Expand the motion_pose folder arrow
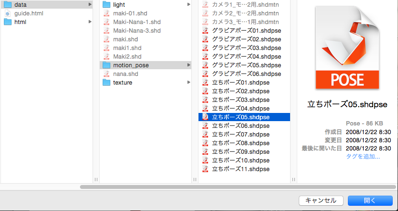The width and height of the screenshot is (398, 211). [x=188, y=65]
